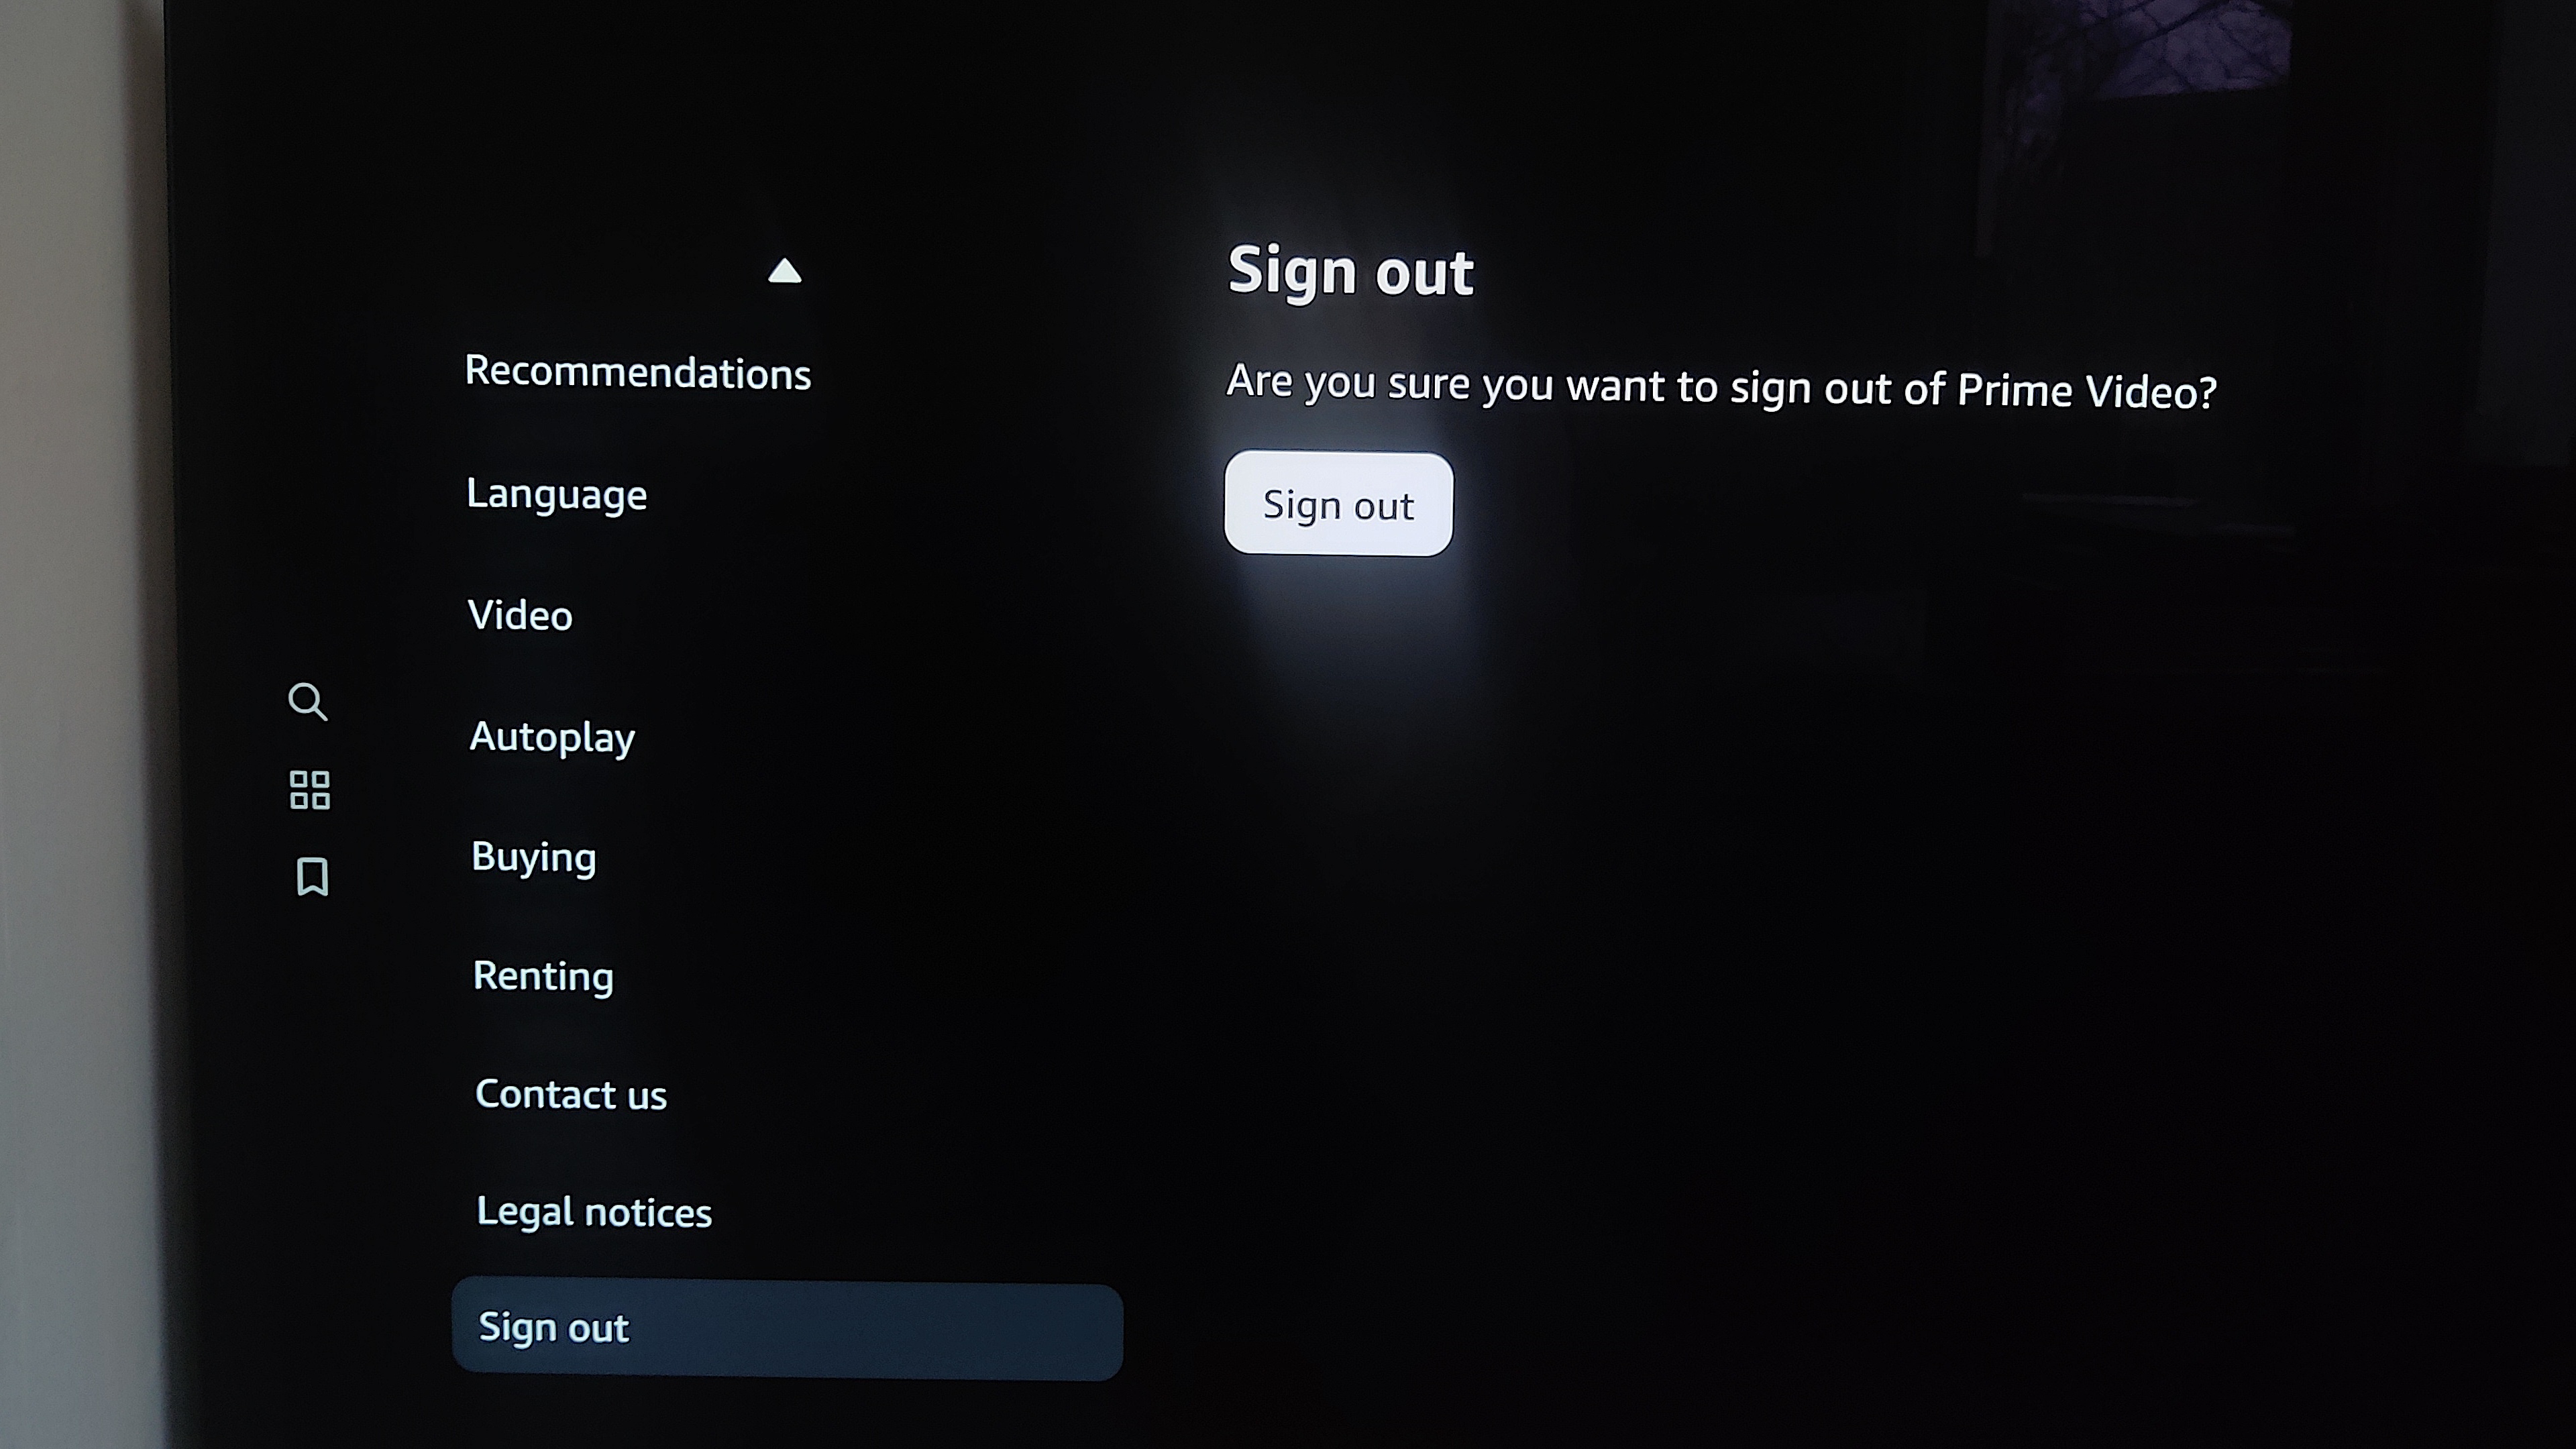Viewport: 2576px width, 1449px height.
Task: Navigate to Language settings
Action: coord(555,492)
